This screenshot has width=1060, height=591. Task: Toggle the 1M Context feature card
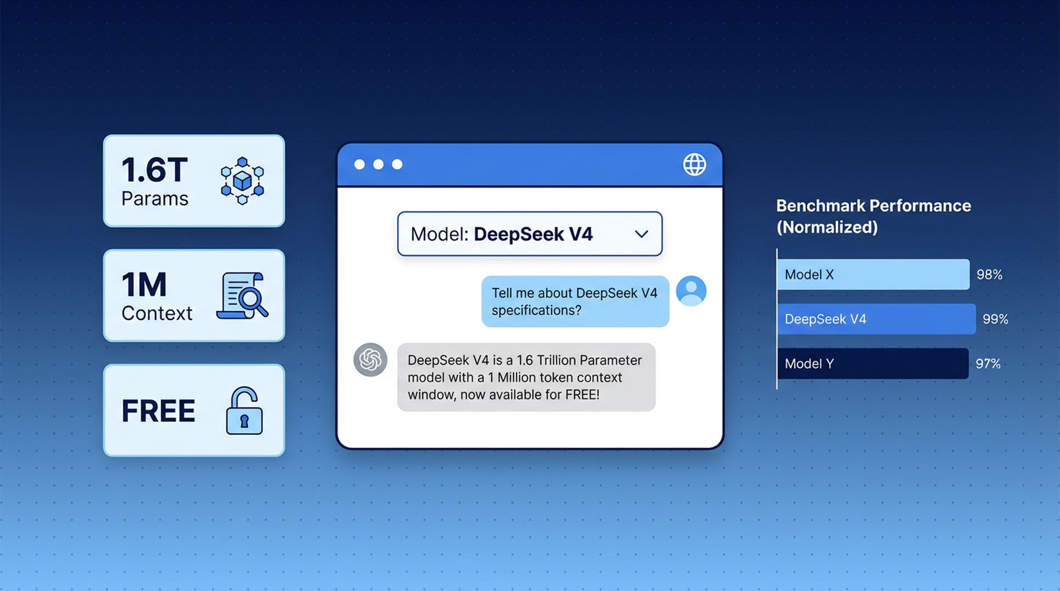194,296
